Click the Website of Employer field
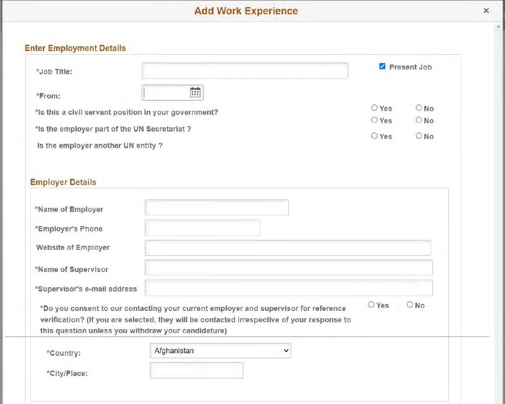Image resolution: width=505 pixels, height=404 pixels. pyautogui.click(x=288, y=248)
